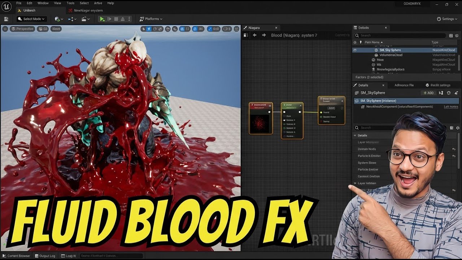The width and height of the screenshot is (462, 260).
Task: Click the Eject button in play controls
Action: tap(123, 19)
